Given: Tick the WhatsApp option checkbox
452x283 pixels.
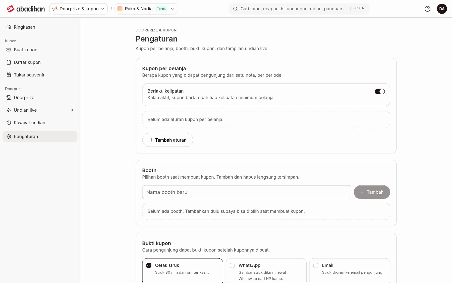Looking at the screenshot, I should (232, 265).
